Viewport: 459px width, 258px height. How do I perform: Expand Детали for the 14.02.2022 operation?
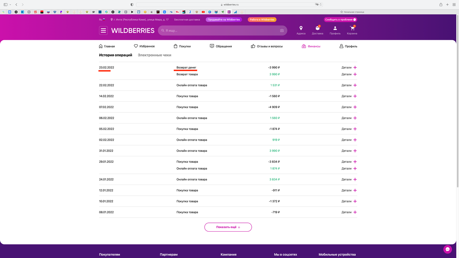349,96
